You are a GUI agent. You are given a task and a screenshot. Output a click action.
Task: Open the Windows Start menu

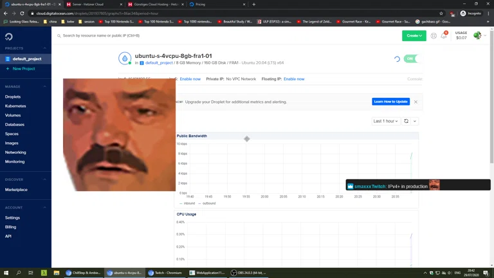pyautogui.click(x=6, y=273)
